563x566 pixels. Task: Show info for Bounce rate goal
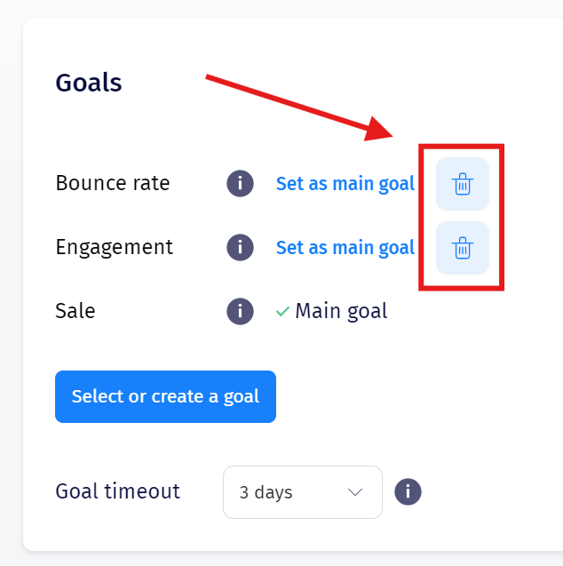240,184
